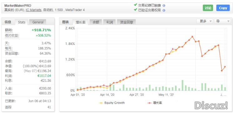
Task: Click the tallest green volume bar
Action: (183, 85)
